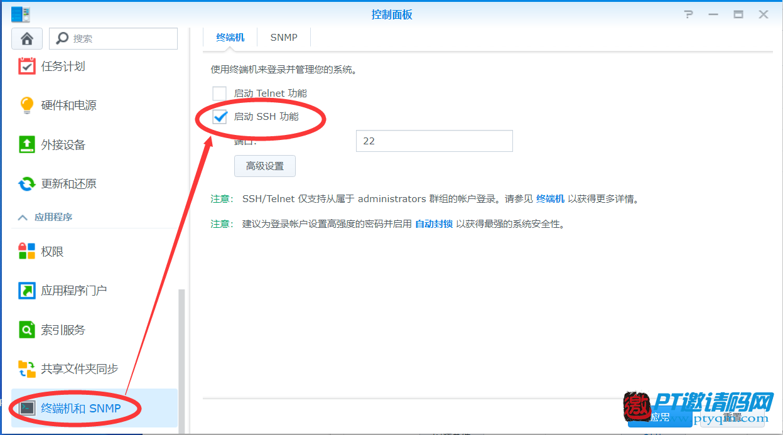
Task: Select 硬件和电源 settings
Action: [x=71, y=105]
